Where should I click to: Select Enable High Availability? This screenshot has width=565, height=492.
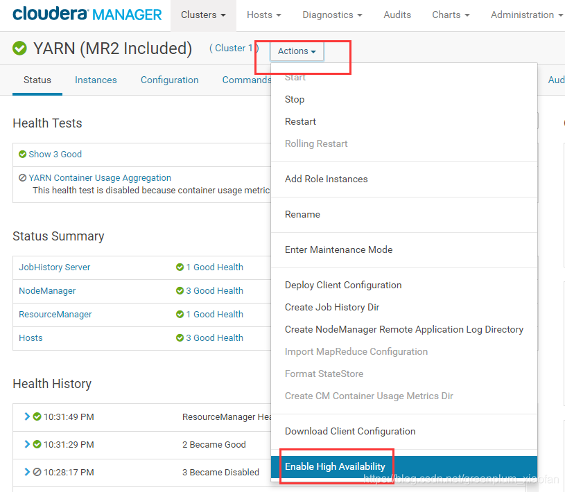pos(404,467)
